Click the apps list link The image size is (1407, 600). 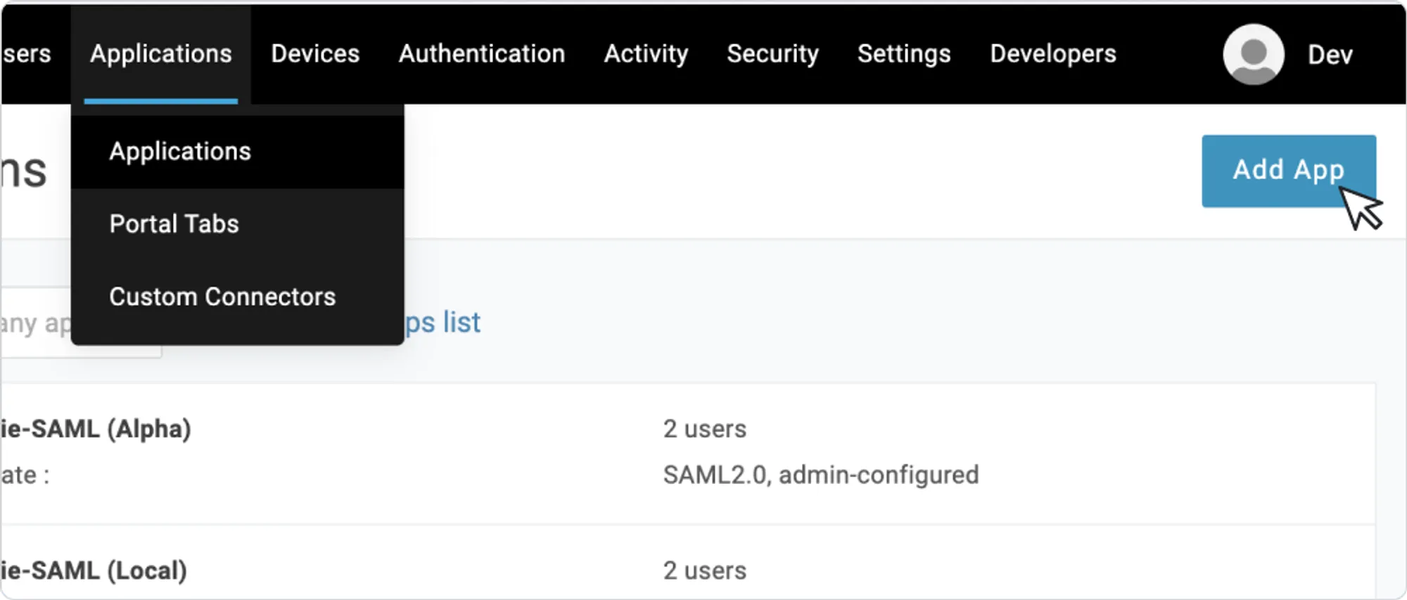443,322
